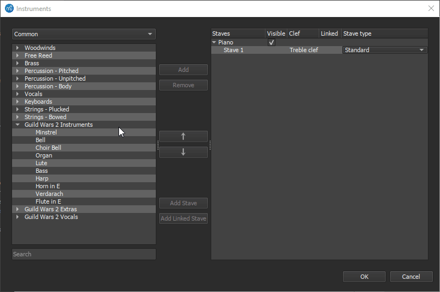The width and height of the screenshot is (440, 292).
Task: Open the Standard stave type dropdown
Action: click(385, 50)
